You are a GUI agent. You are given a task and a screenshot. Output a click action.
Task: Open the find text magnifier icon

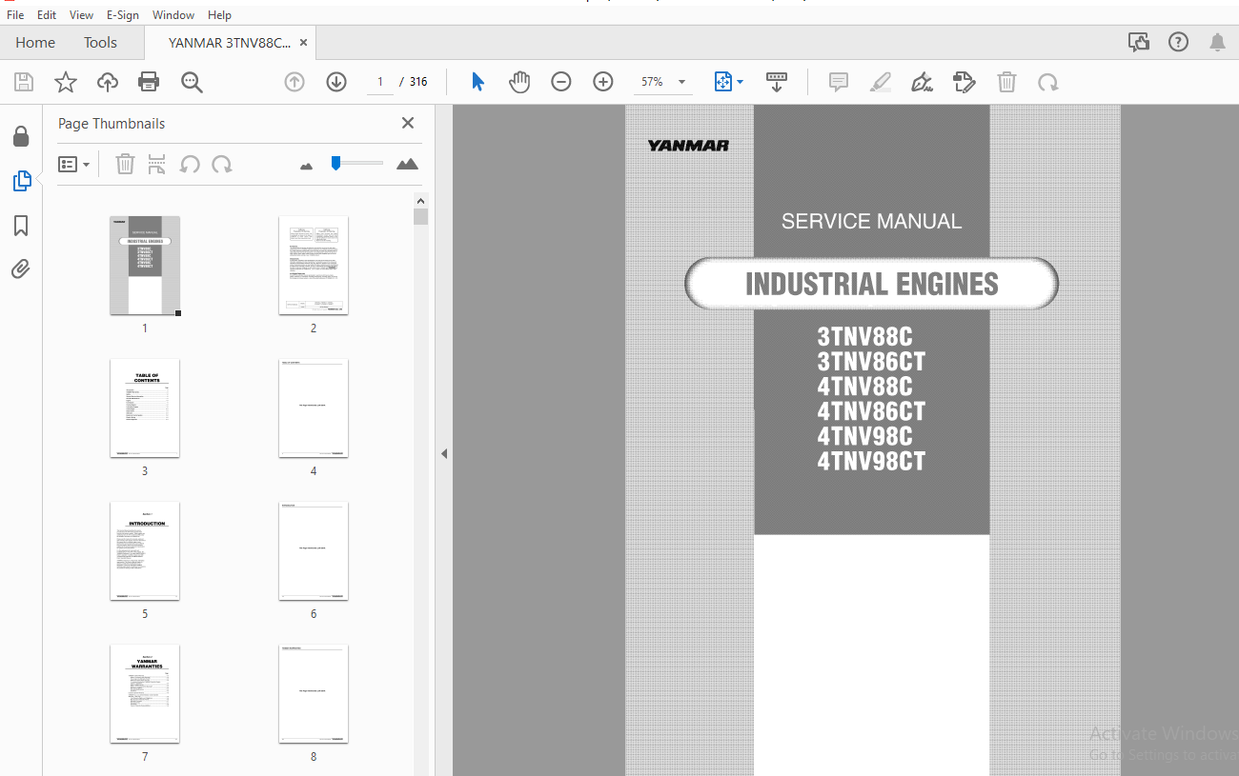click(192, 82)
